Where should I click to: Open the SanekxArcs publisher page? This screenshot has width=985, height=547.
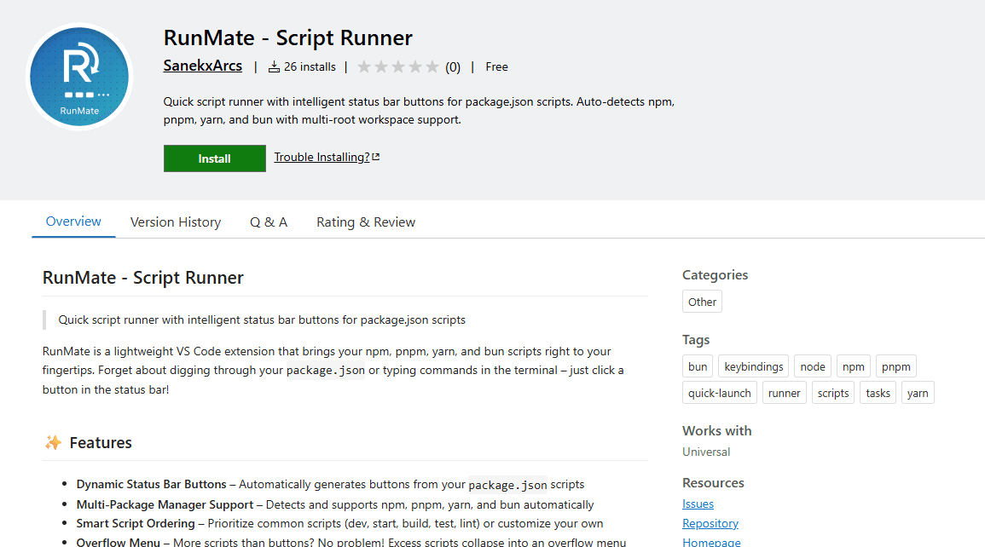[x=202, y=66]
